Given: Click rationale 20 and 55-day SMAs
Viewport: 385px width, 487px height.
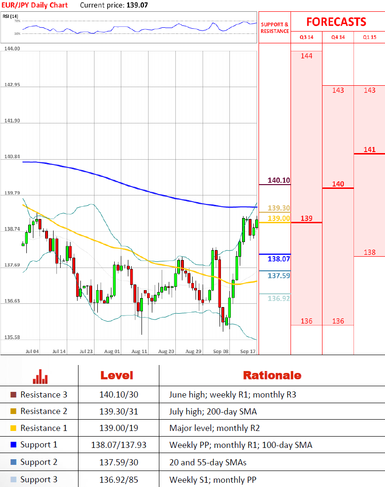Looking at the screenshot, I should click(x=208, y=463).
